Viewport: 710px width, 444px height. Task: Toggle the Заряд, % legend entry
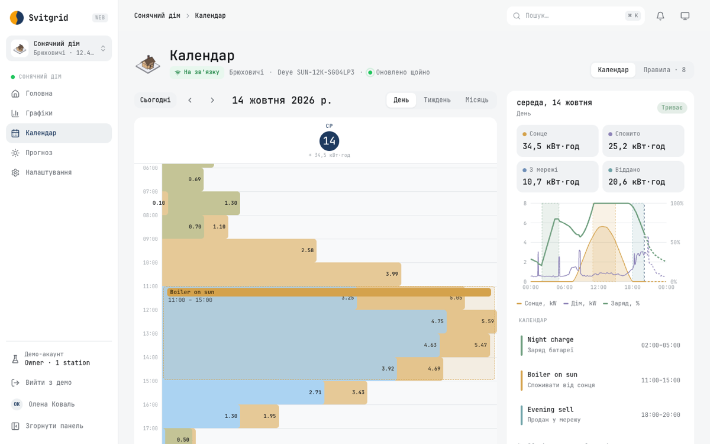(621, 304)
